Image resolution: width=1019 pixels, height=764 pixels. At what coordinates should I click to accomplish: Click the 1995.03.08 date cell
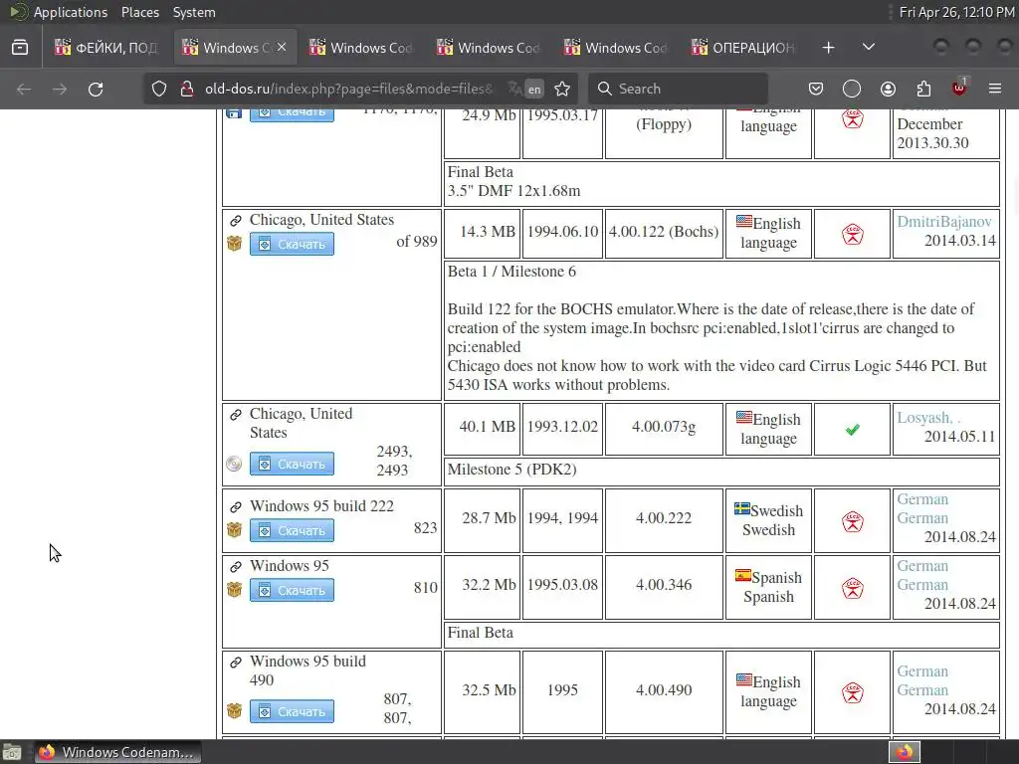[x=562, y=585]
